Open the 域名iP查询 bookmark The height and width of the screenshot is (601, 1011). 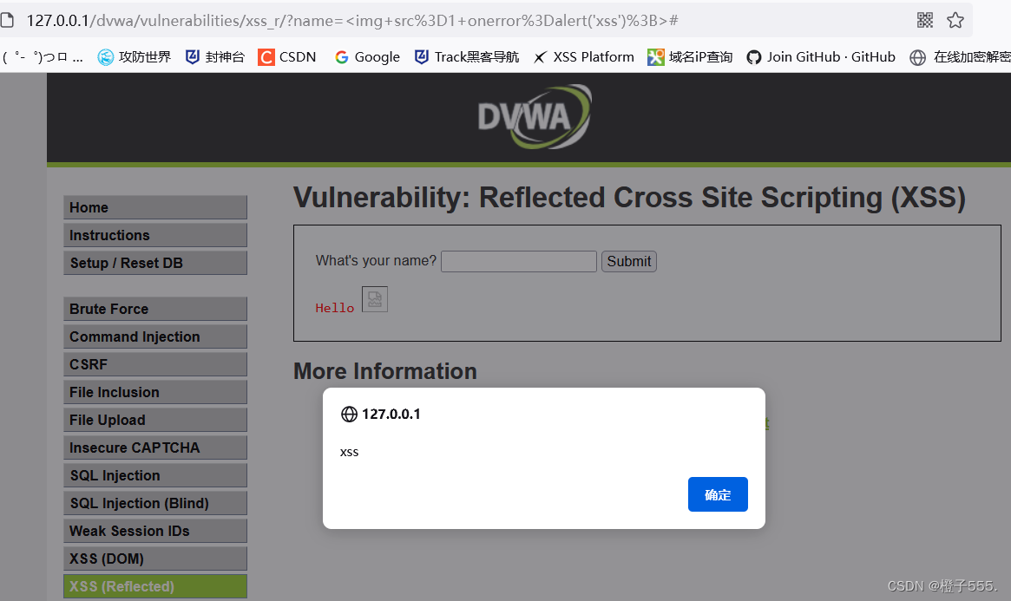(690, 56)
